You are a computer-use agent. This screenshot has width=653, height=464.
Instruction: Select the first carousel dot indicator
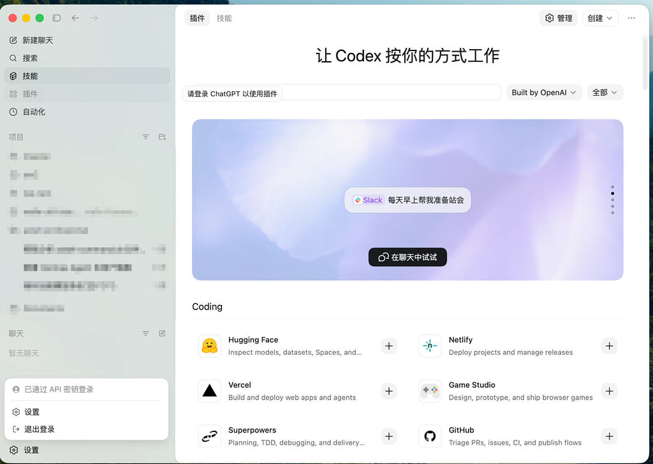[612, 187]
